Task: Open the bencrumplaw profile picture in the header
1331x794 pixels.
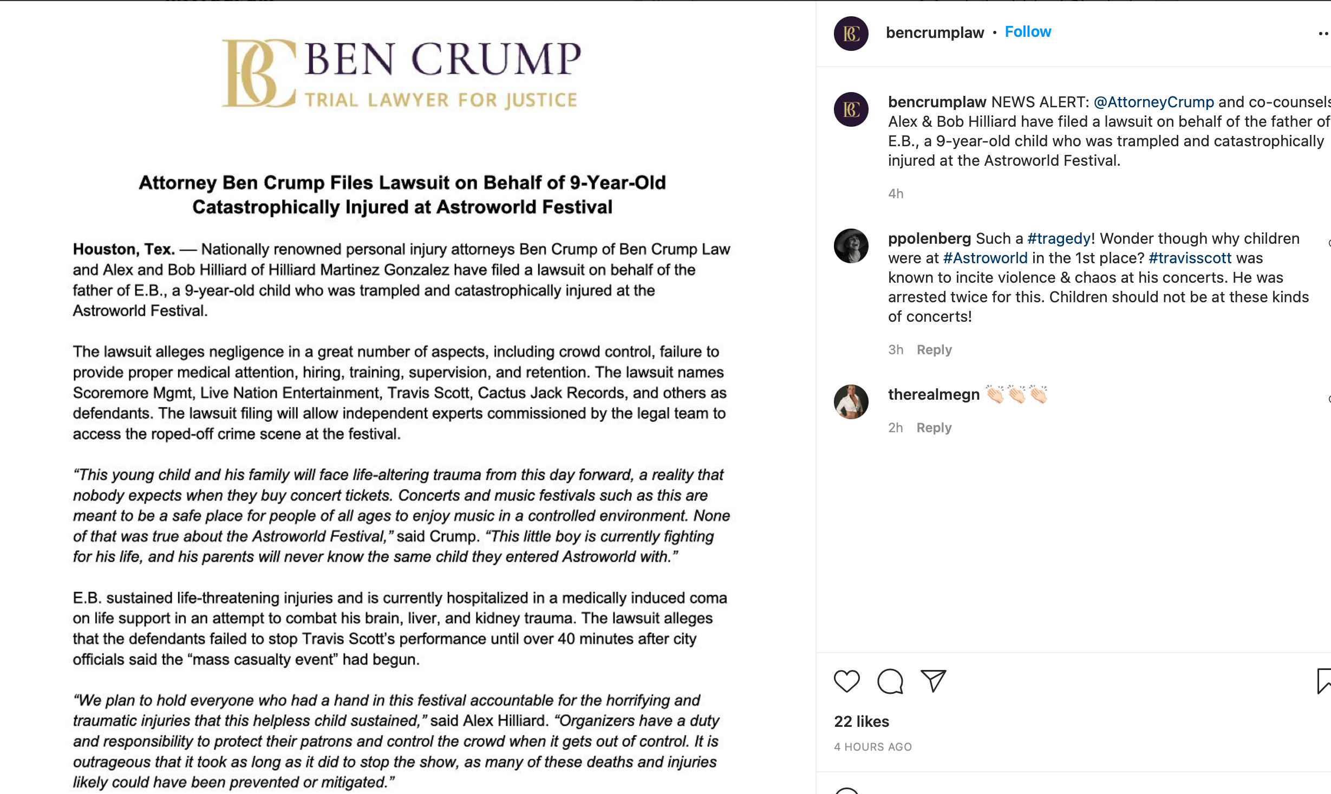Action: [x=851, y=34]
